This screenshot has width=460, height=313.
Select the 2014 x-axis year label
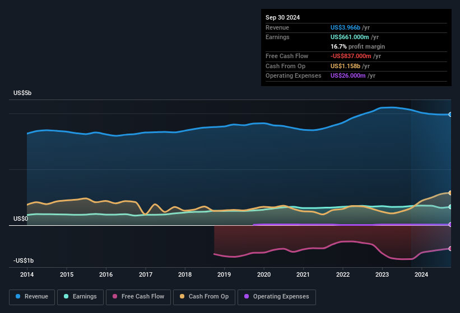(x=27, y=274)
